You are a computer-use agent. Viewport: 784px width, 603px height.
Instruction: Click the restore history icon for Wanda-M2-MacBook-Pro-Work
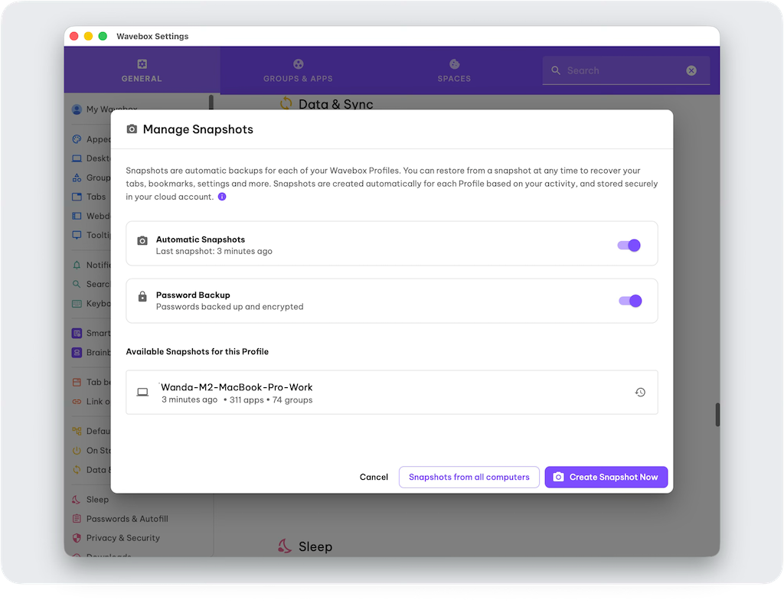640,393
